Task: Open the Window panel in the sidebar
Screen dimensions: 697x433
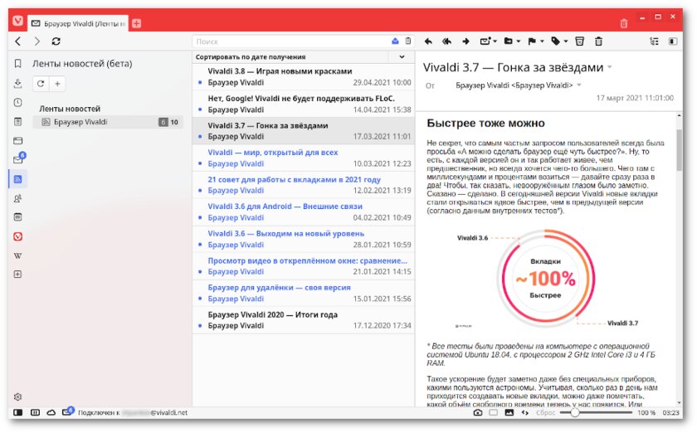Action: [17, 140]
